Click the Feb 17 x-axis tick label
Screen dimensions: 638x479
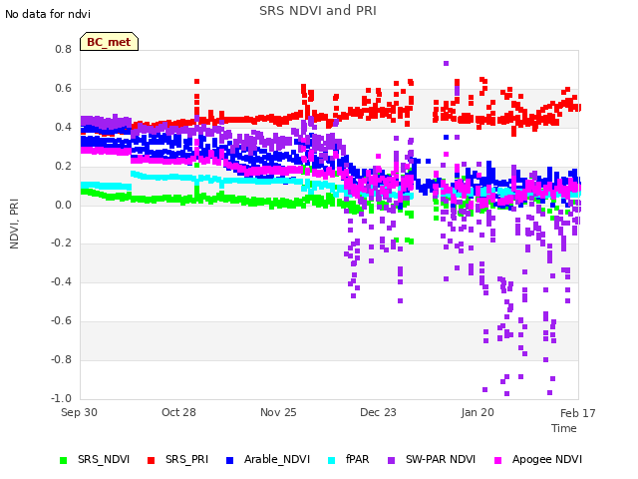pos(578,413)
